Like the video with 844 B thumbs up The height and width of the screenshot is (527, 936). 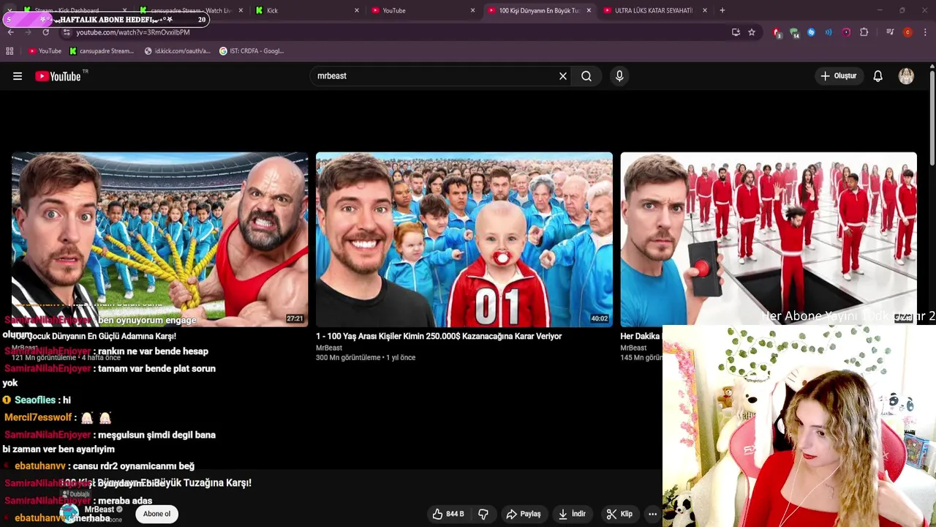448,514
